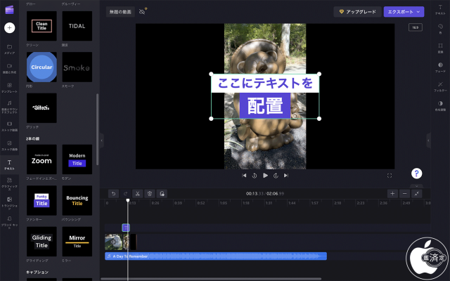Screen dimensions: 450x281
Task: Open the エクスポート dropdown
Action: coord(404,12)
